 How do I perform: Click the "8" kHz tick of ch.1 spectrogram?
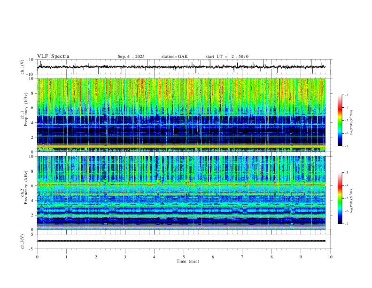pyautogui.click(x=32, y=93)
